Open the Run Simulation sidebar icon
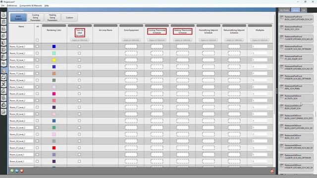Image resolution: width=317 pixels, height=178 pixels. [x=3, y=105]
